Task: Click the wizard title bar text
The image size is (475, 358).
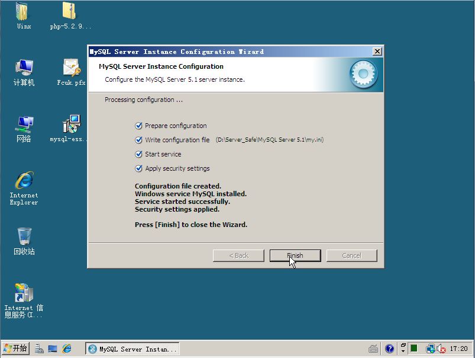Action: 177,52
